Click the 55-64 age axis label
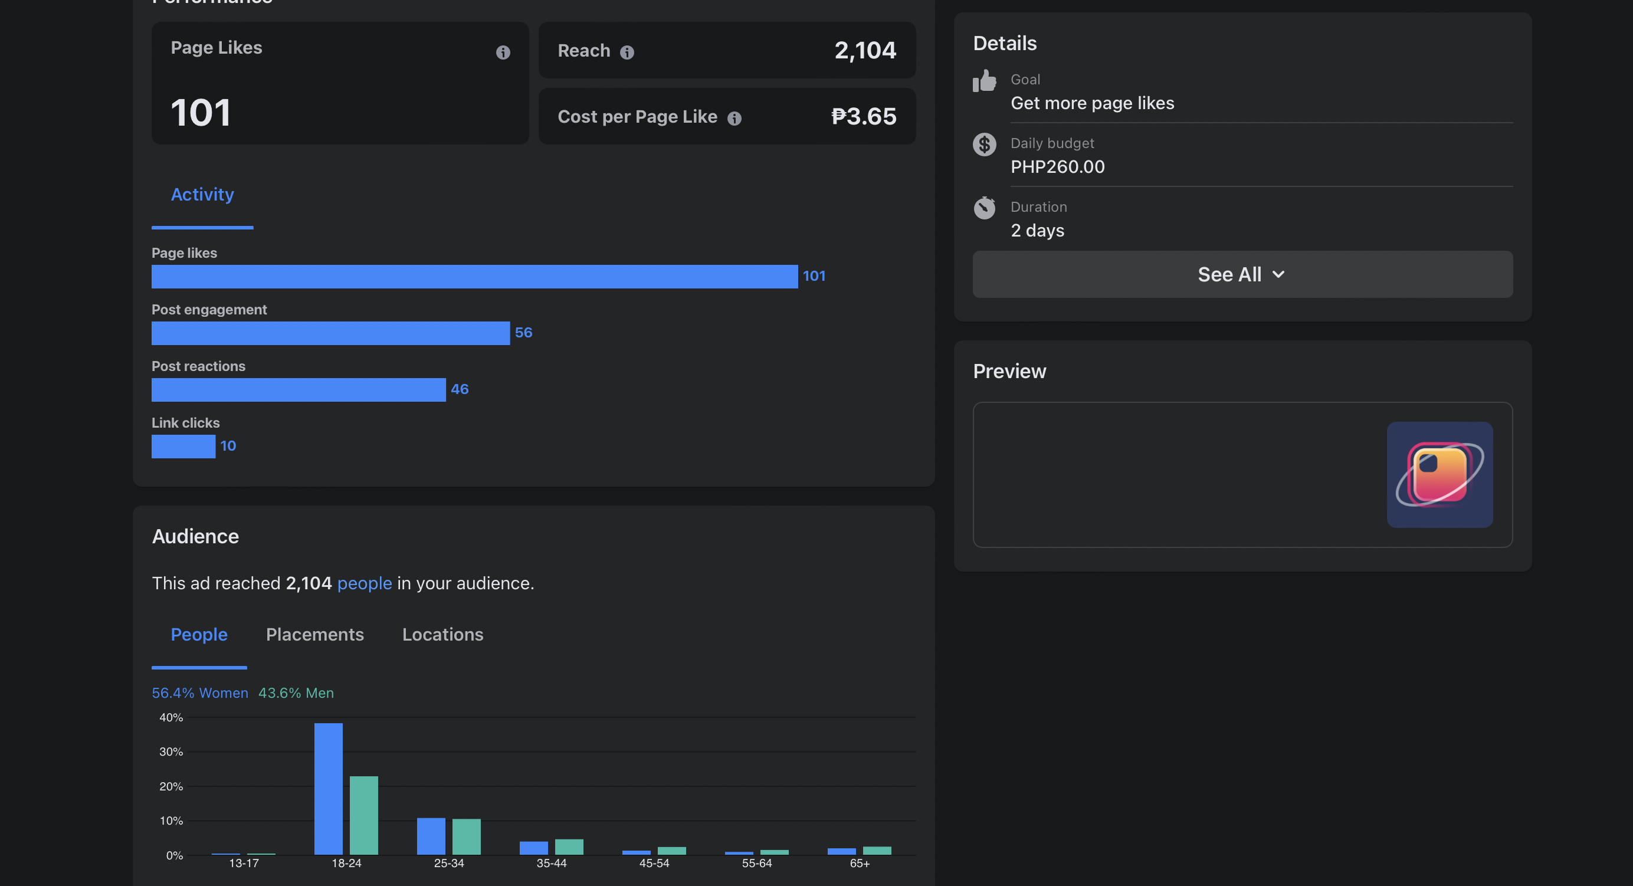 [x=757, y=863]
